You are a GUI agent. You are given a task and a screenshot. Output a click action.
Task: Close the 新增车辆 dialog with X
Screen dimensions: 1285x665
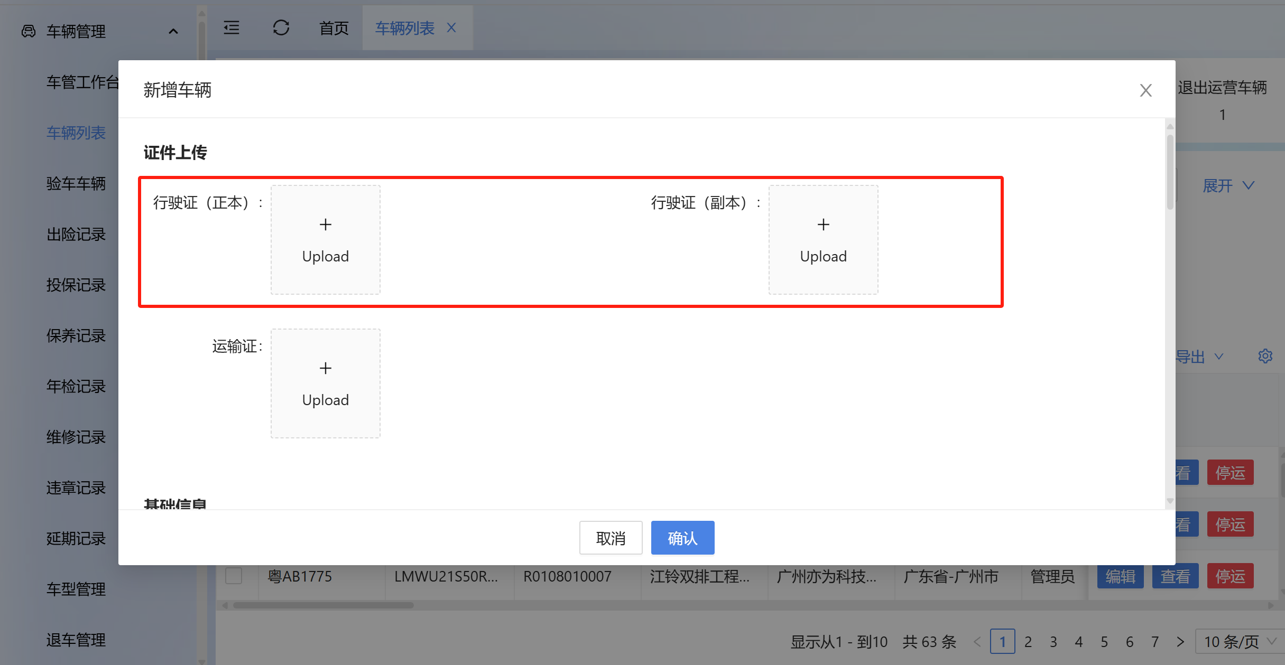[1145, 90]
